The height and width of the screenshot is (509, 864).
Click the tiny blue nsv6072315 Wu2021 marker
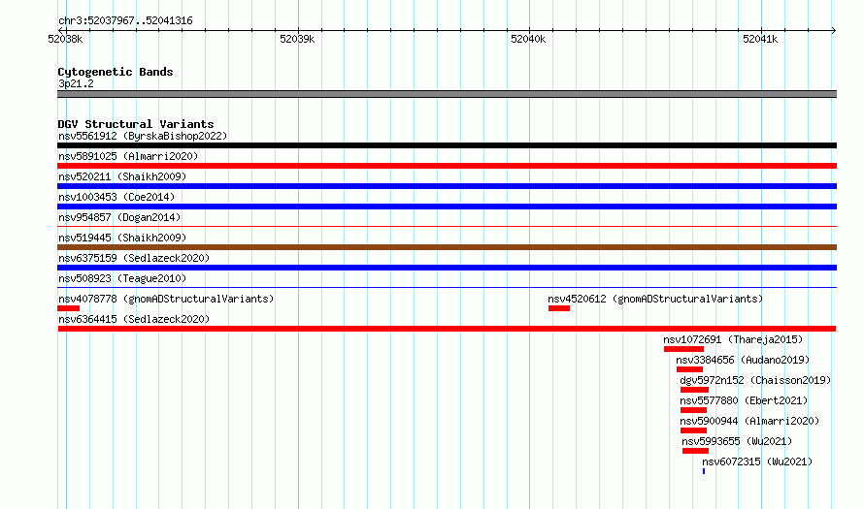click(704, 471)
